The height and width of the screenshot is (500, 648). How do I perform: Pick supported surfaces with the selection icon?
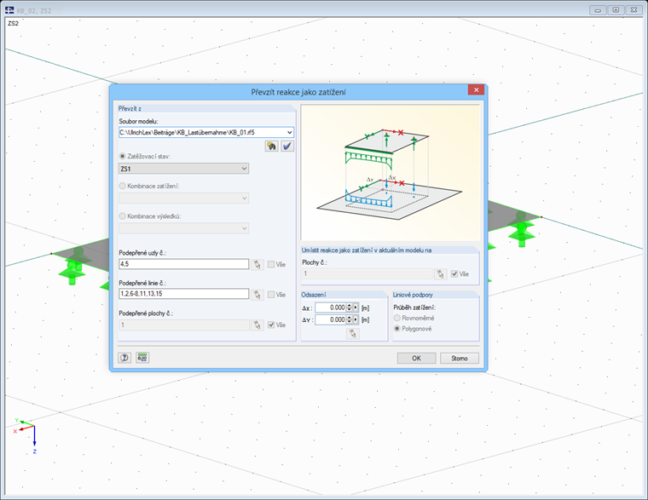coord(257,325)
